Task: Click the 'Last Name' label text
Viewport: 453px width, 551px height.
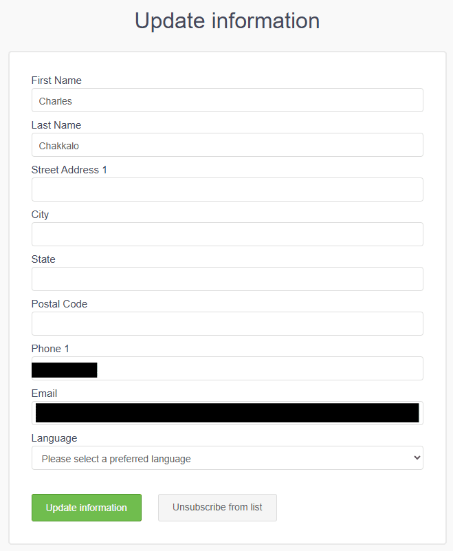Action: click(56, 125)
